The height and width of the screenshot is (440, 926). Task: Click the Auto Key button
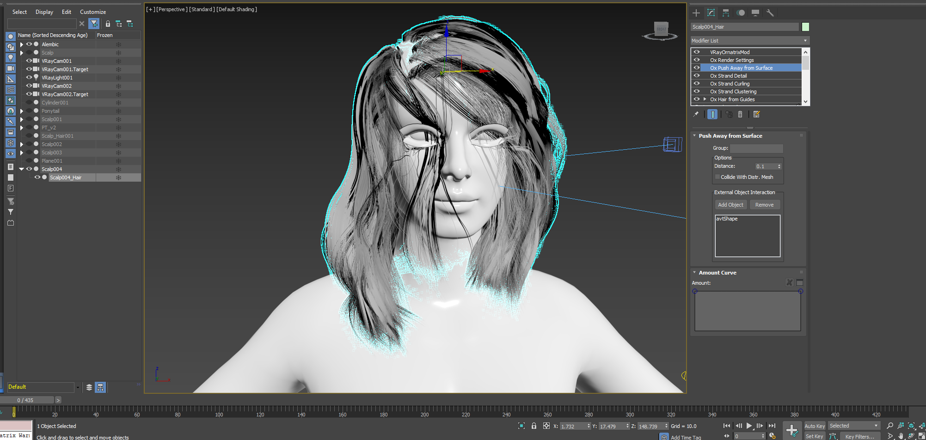tap(814, 426)
